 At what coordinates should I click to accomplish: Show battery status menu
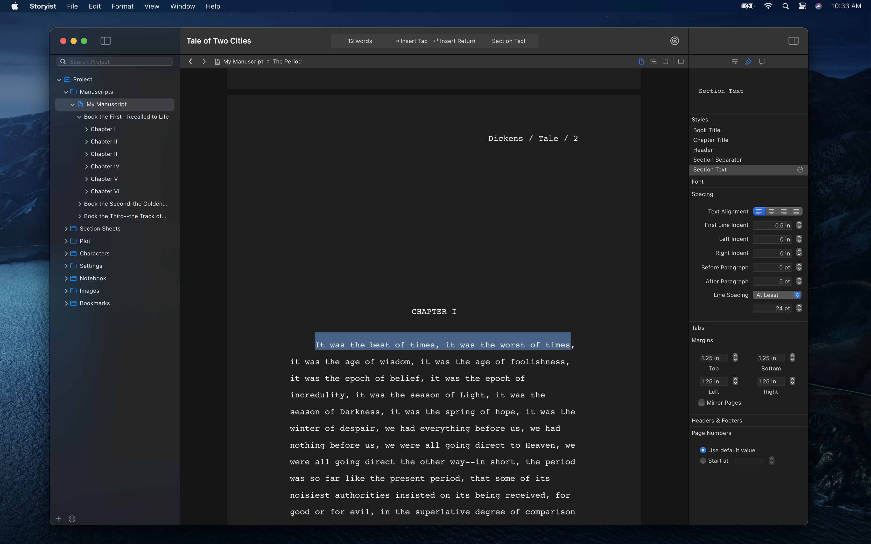point(748,6)
